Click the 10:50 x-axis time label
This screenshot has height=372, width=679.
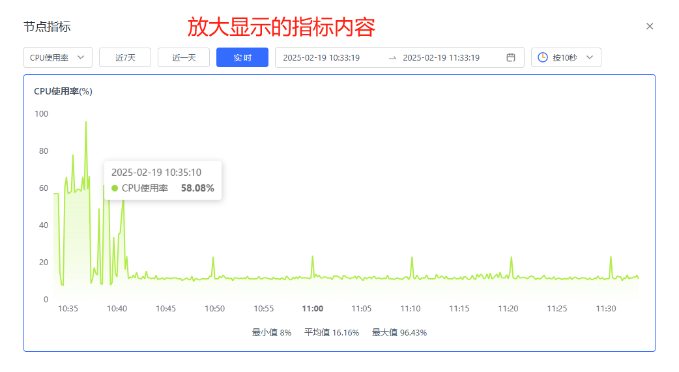pos(215,309)
